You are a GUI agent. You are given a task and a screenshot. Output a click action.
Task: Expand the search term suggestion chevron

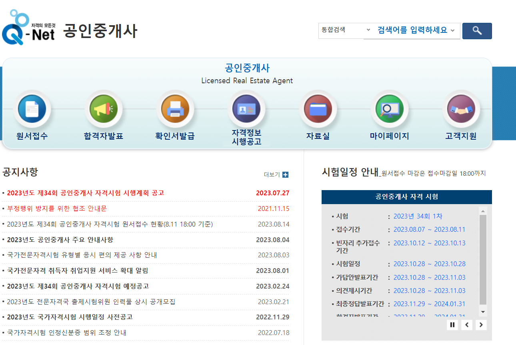pos(452,30)
